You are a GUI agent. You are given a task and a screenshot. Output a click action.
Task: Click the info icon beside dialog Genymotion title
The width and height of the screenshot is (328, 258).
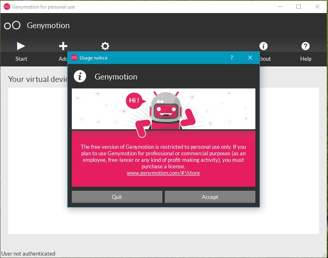click(x=80, y=76)
